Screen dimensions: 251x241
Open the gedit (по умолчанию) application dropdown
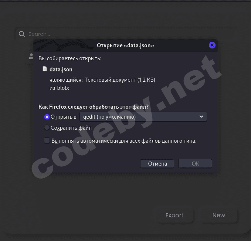point(143,117)
